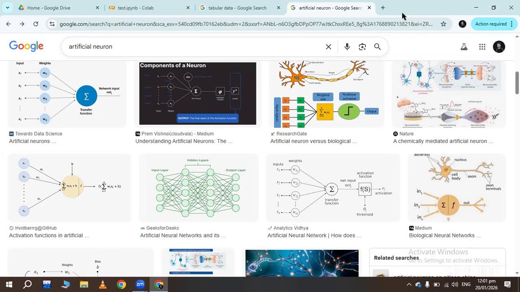Open Analytics Vidhya transfer function image
Screen dimensions: 520x292
pyautogui.click(x=333, y=188)
